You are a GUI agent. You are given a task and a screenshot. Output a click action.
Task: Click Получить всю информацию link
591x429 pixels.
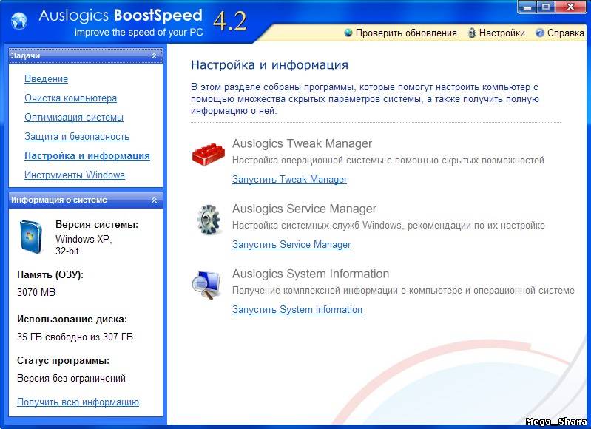click(x=78, y=402)
